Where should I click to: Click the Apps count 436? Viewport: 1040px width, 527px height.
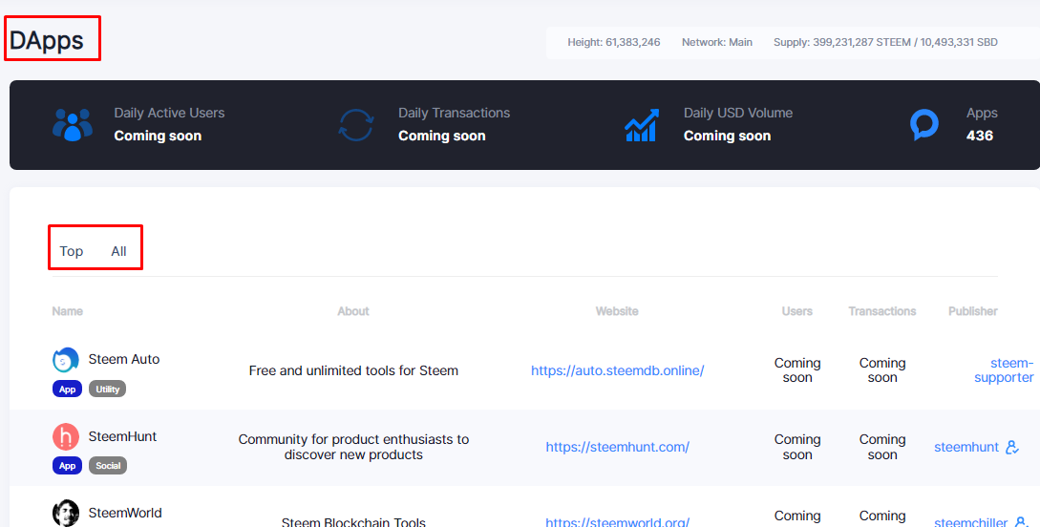(x=980, y=136)
